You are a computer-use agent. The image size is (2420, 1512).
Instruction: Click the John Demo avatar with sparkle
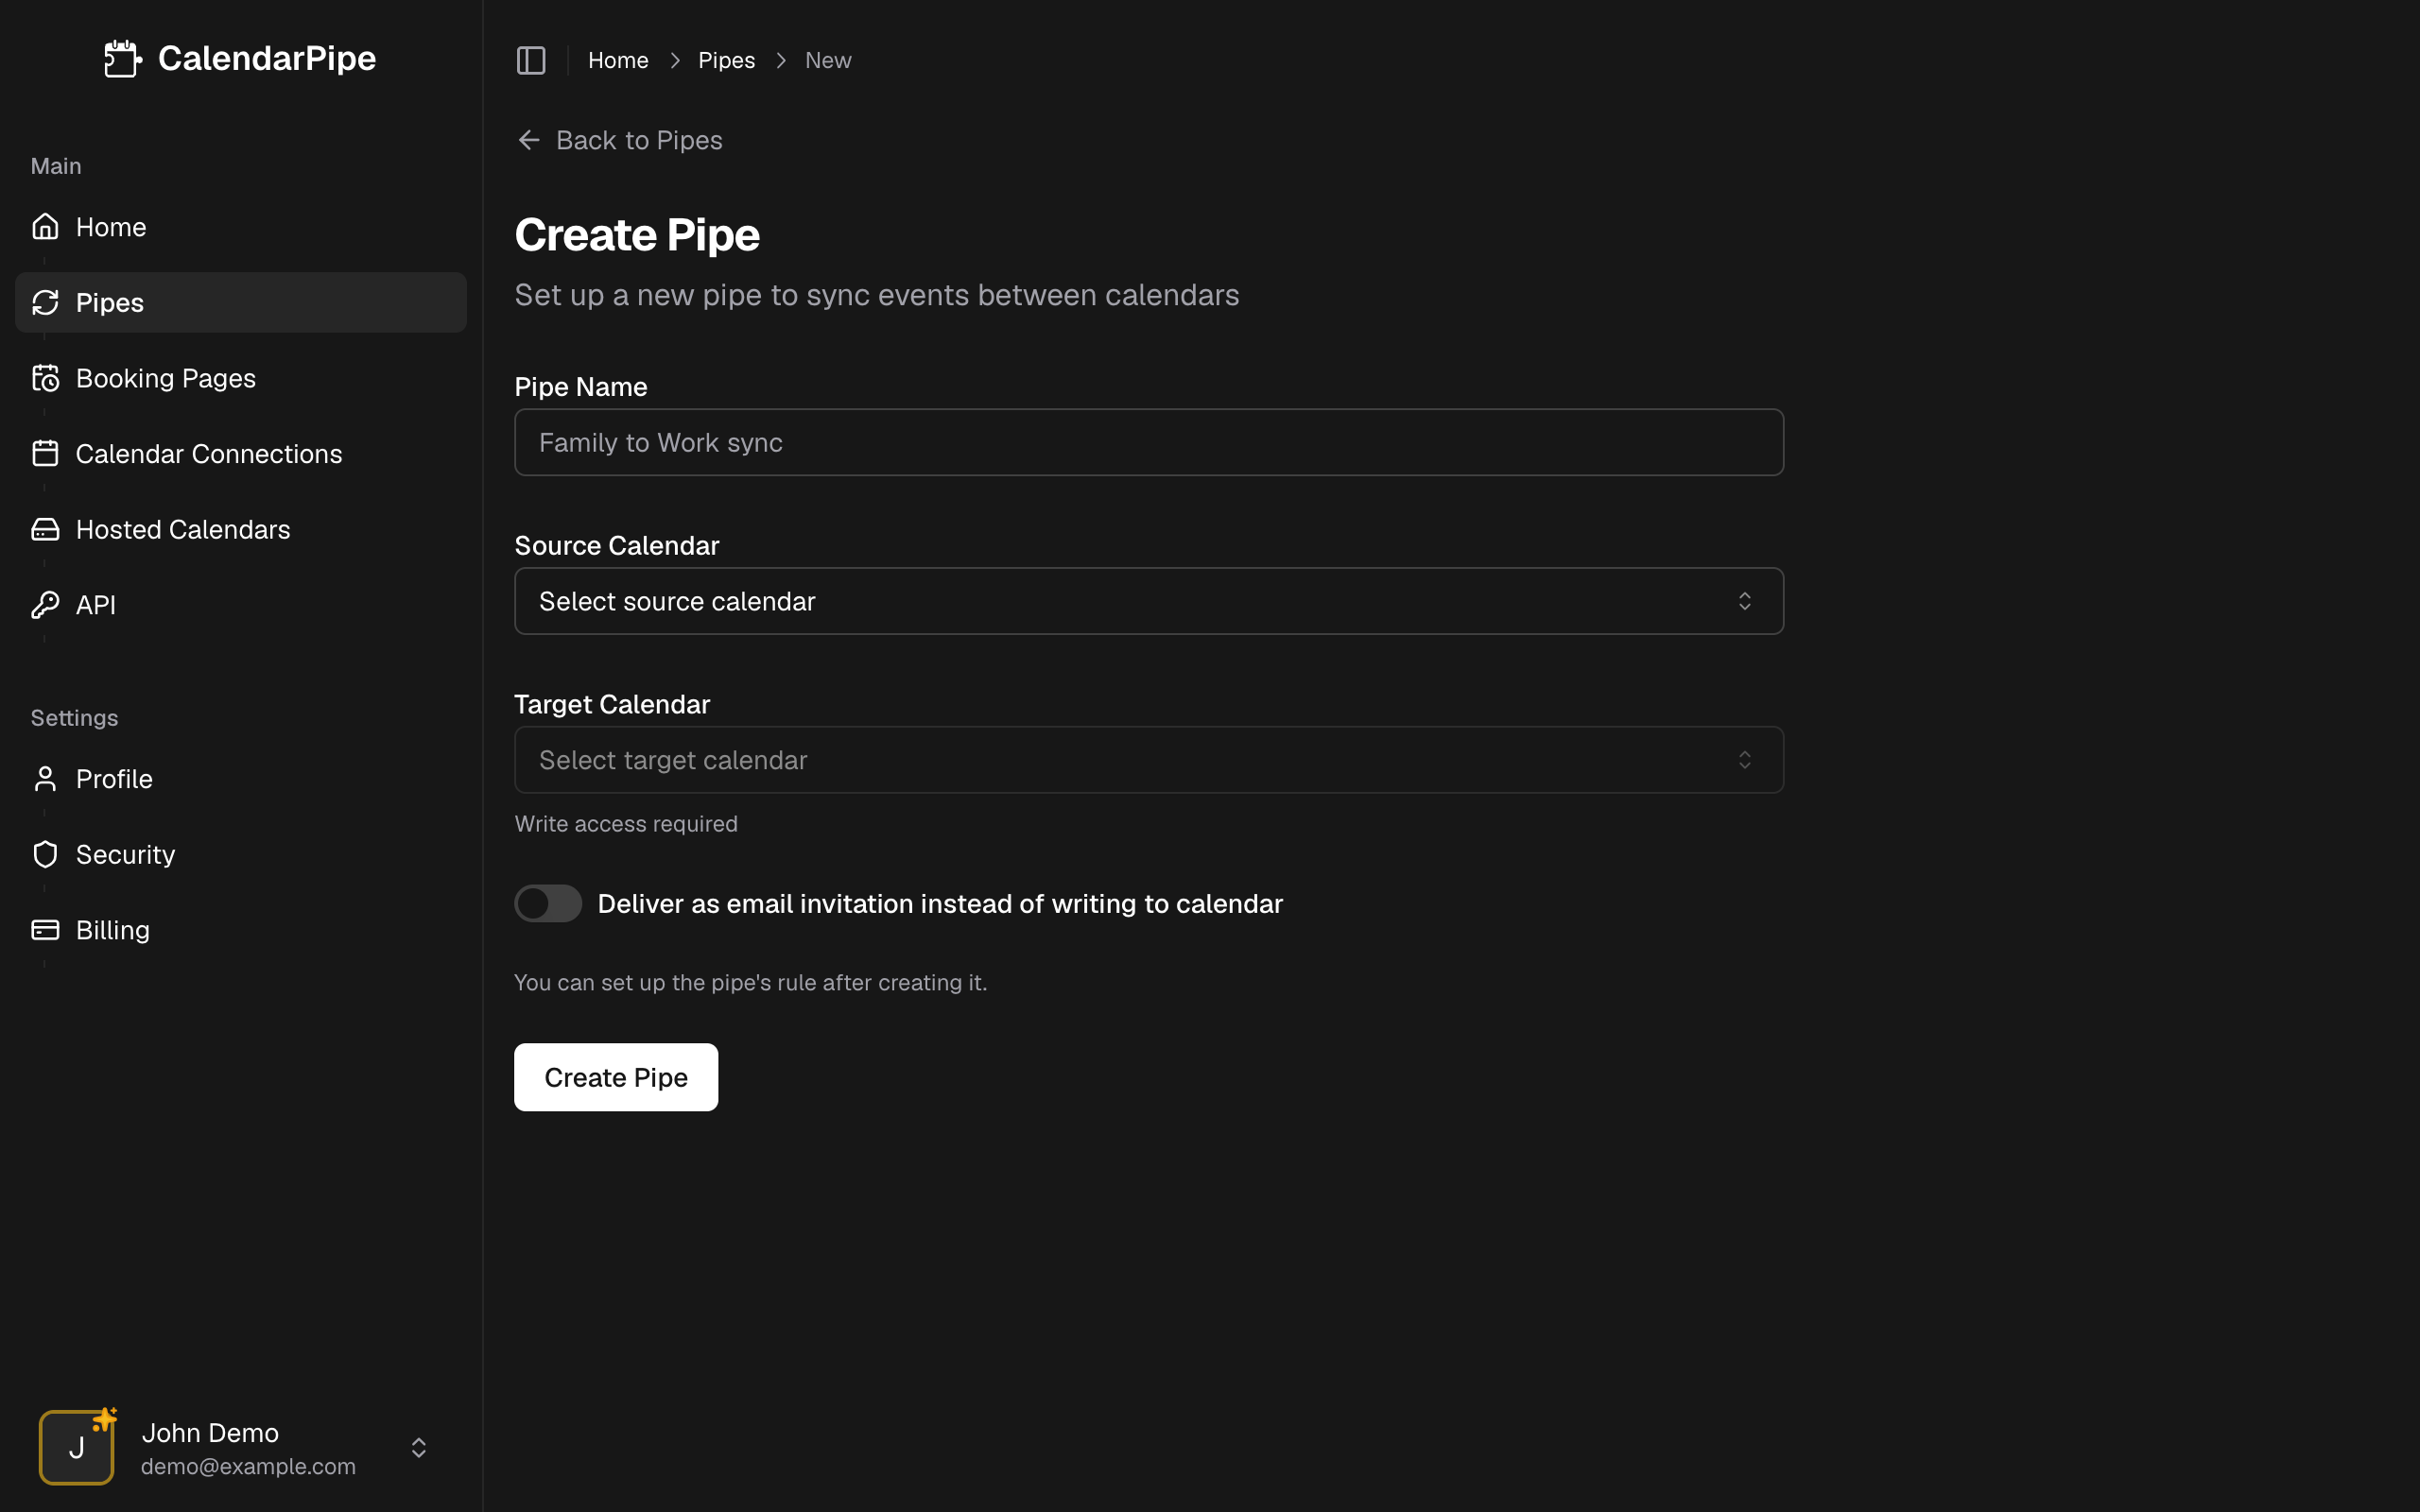(77, 1446)
